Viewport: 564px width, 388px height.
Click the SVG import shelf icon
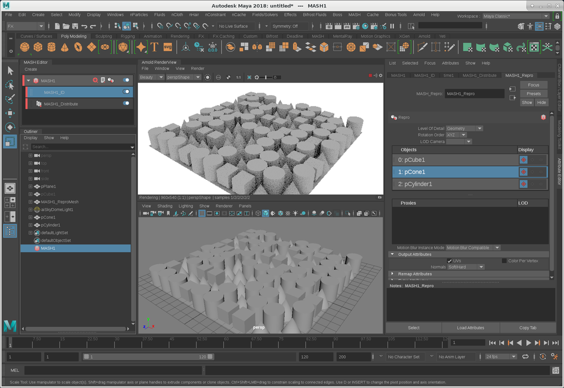pos(168,47)
